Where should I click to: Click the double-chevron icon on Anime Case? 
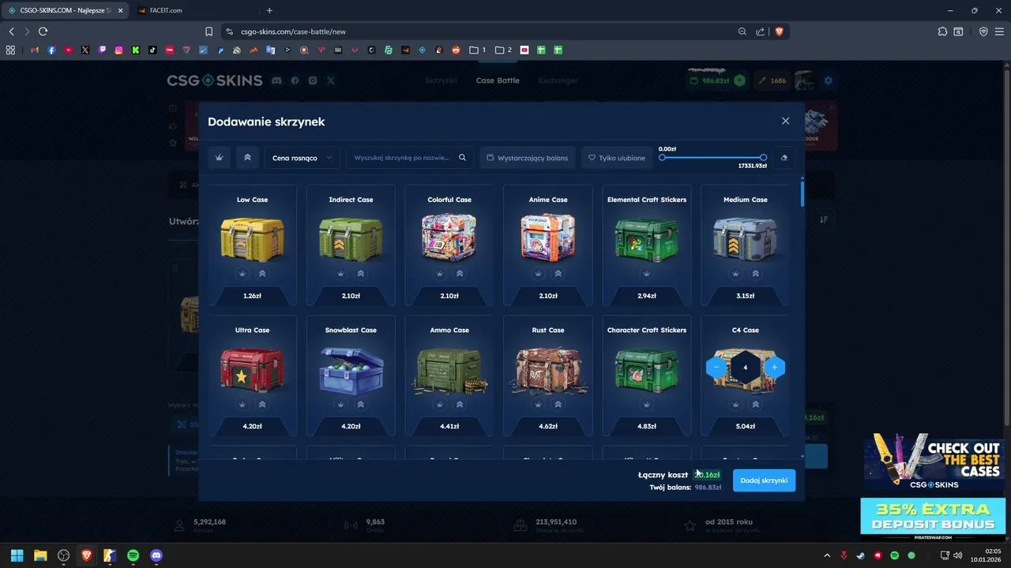558,274
